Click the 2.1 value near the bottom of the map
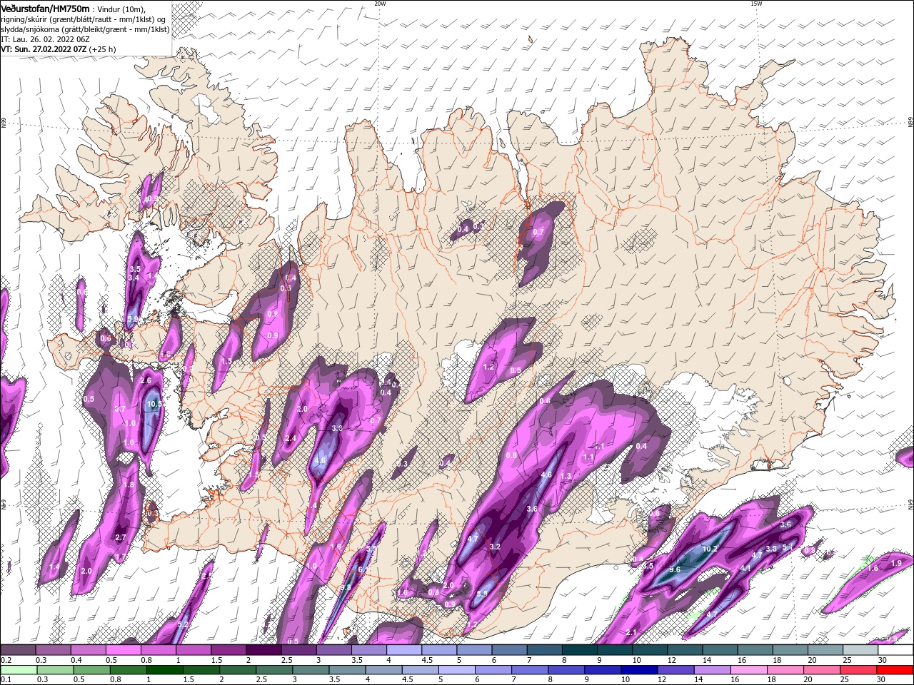 coord(631,633)
